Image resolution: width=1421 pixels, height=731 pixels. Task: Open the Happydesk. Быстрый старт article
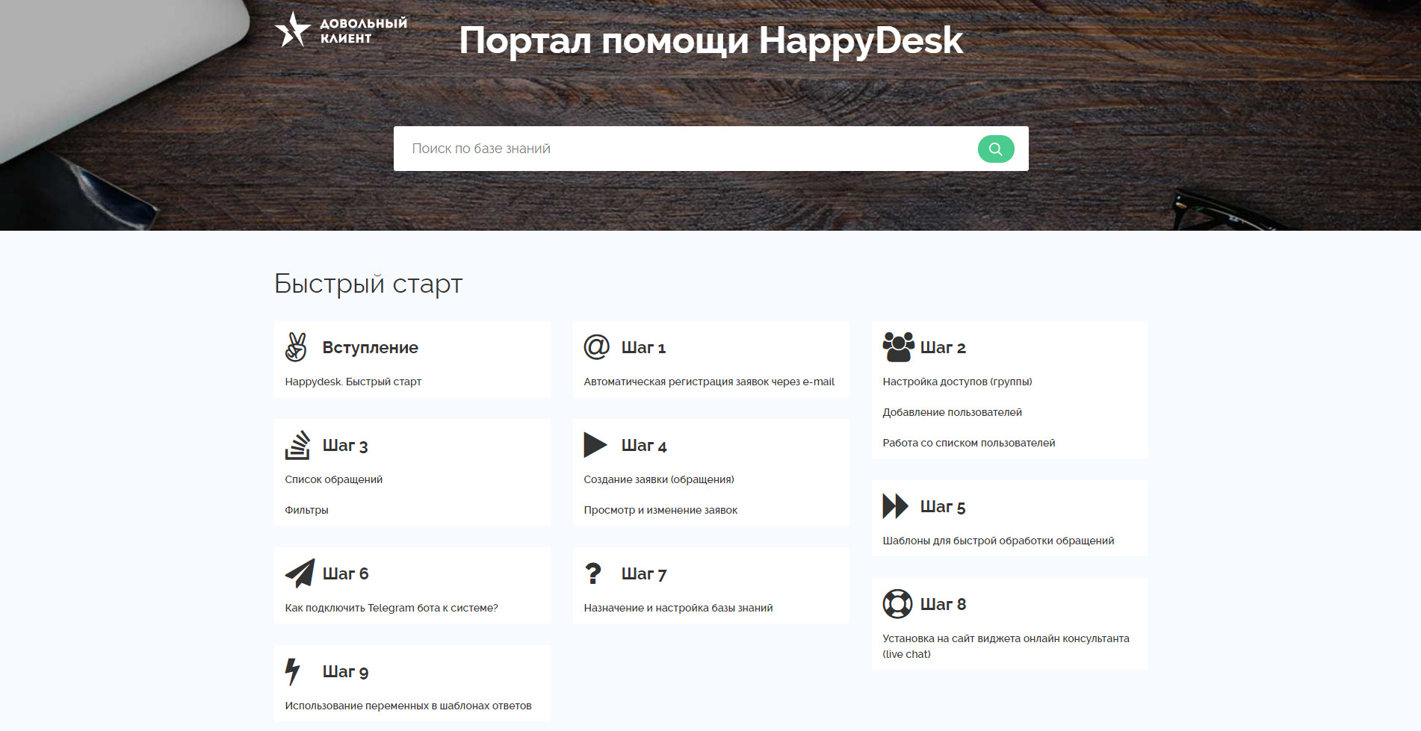353,382
